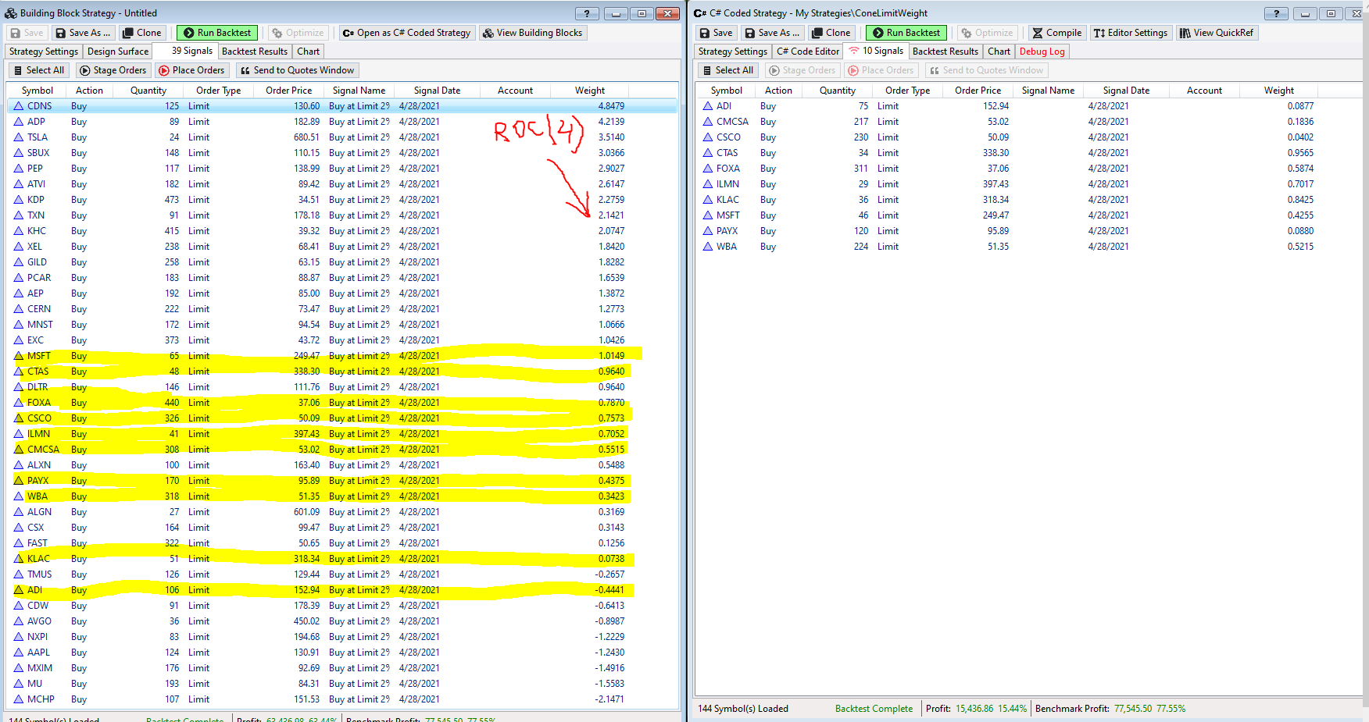Viewport: 1369px width, 722px height.
Task: Select AVGO symbol in signals list
Action: (x=39, y=621)
